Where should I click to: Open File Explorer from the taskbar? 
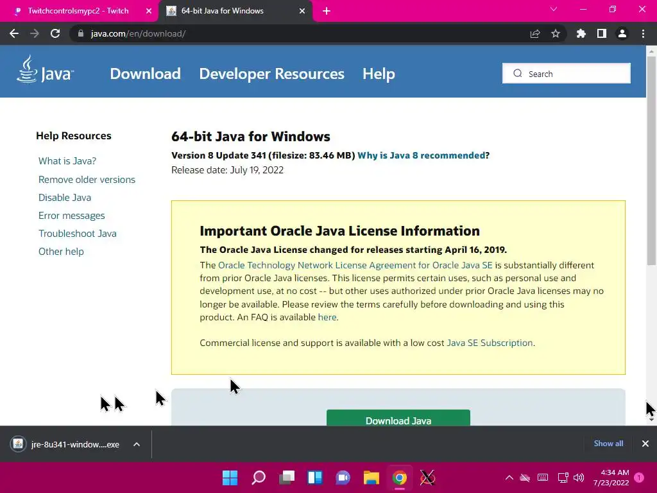pyautogui.click(x=371, y=478)
